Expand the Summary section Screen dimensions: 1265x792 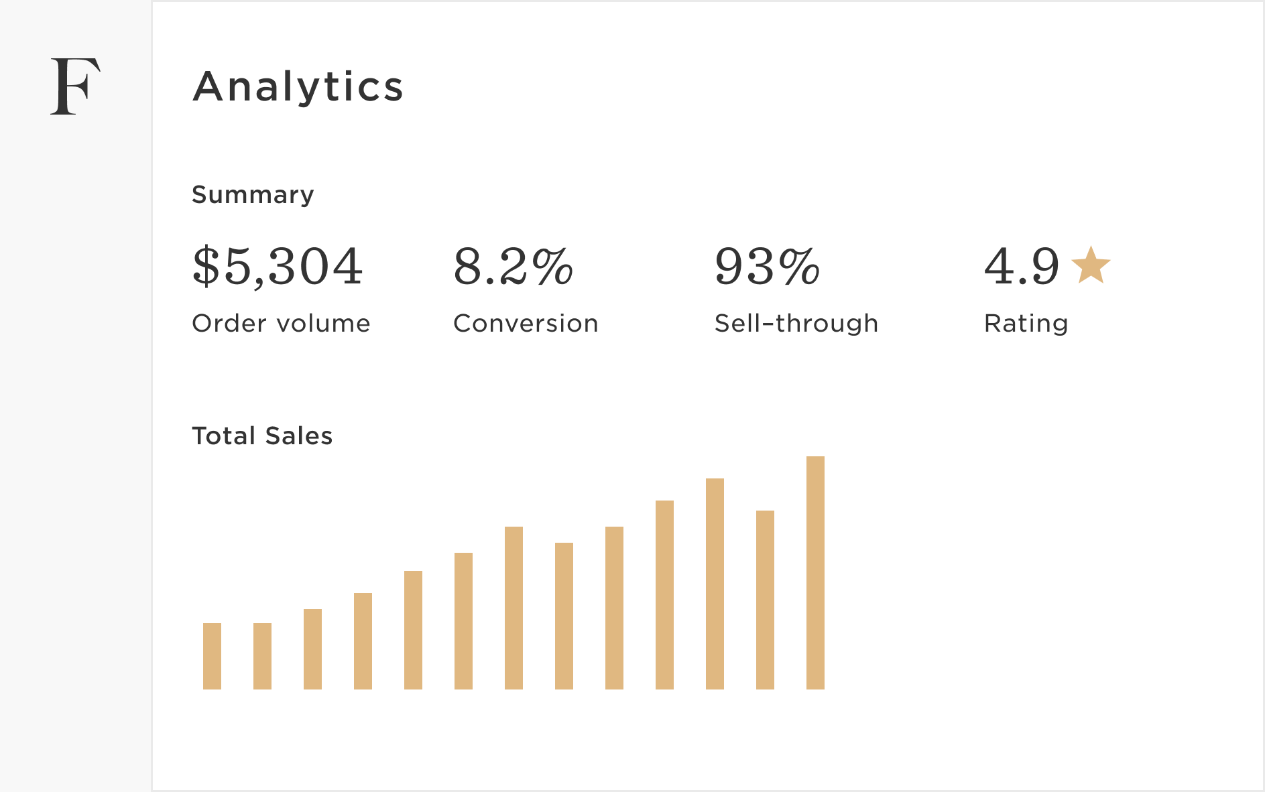pyautogui.click(x=253, y=194)
